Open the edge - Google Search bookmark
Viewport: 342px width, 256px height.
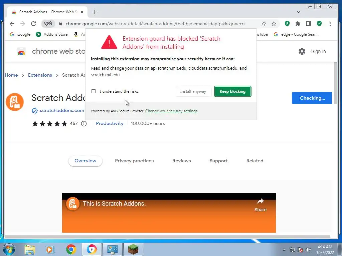pos(296,34)
